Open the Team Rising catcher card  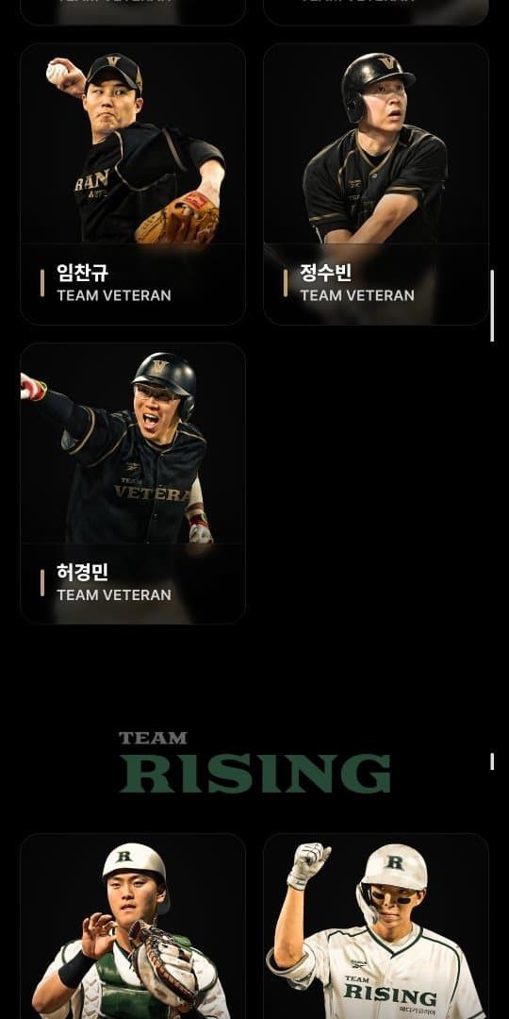[x=133, y=927]
